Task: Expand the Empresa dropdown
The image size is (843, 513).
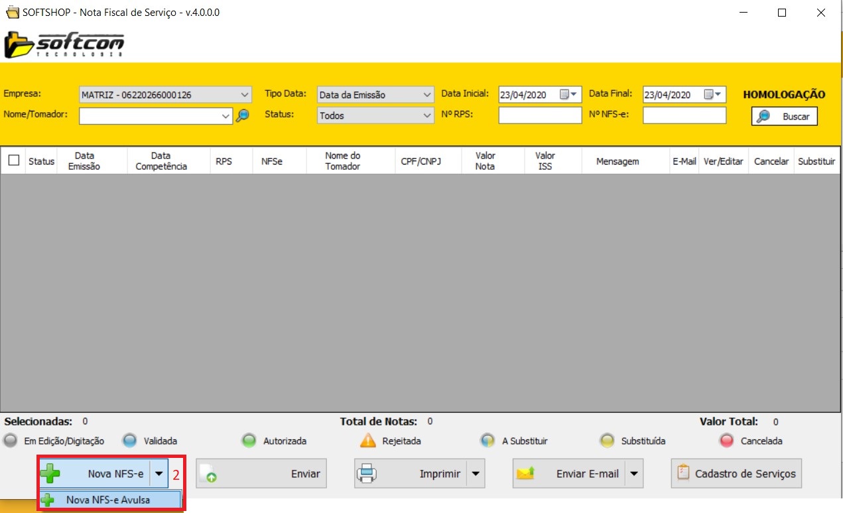Action: click(244, 95)
